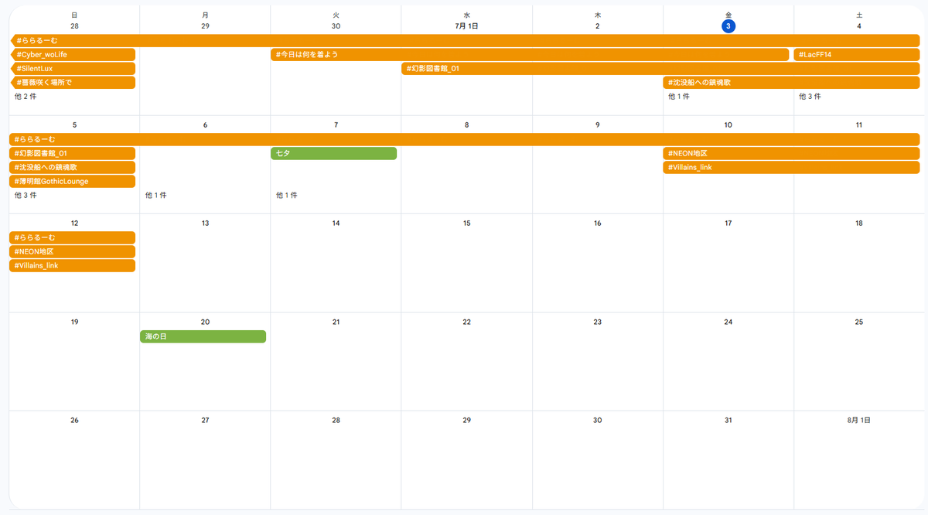The image size is (928, 515).
Task: Select date number 16
Action: [x=598, y=223]
